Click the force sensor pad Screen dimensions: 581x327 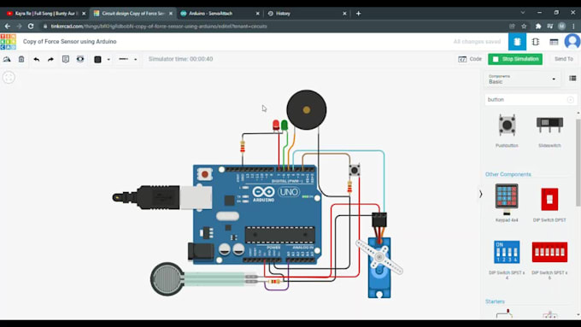(x=167, y=279)
